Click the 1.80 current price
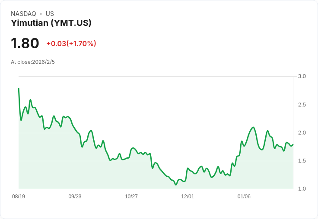The width and height of the screenshot is (318, 219). 25,43
